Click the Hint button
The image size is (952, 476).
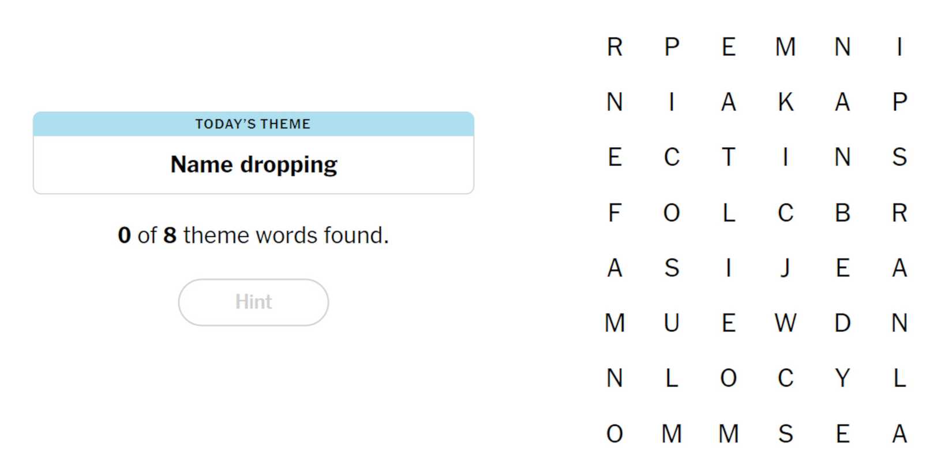[x=253, y=302]
